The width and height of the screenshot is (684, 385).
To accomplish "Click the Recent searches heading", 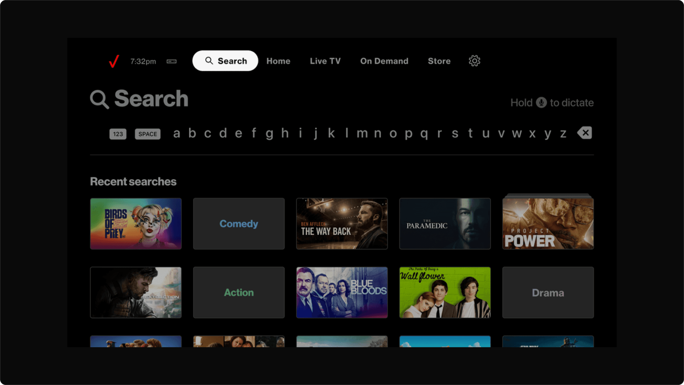I will (x=133, y=181).
